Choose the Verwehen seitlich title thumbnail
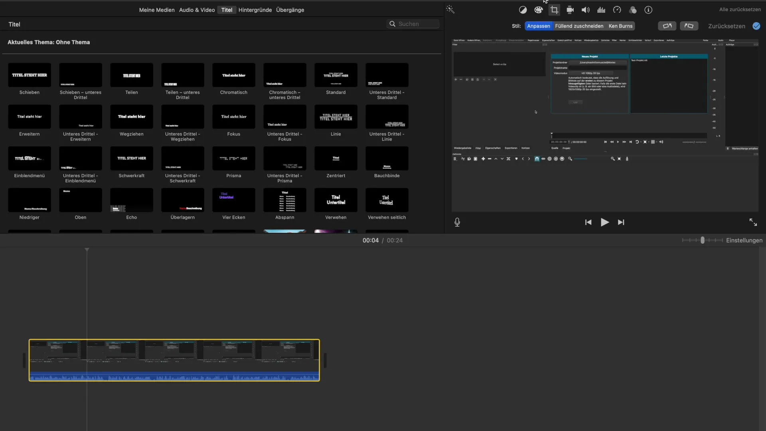The width and height of the screenshot is (766, 431). pos(387,200)
